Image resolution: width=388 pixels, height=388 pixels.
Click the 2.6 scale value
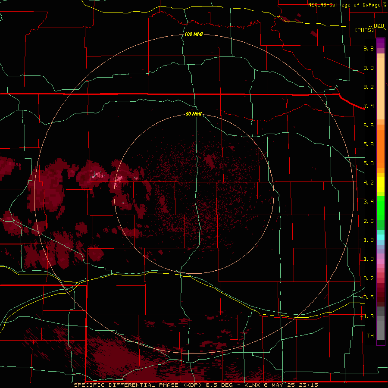369,221
